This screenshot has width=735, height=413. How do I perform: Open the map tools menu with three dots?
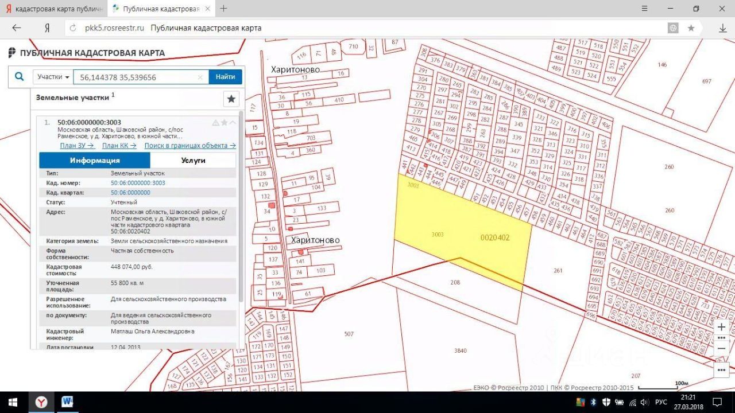click(x=721, y=370)
